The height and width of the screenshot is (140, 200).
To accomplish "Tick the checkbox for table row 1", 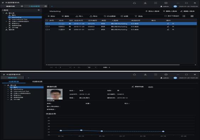I will tap(47, 23).
